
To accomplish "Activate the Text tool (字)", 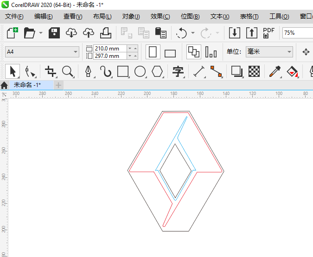I will (x=178, y=71).
